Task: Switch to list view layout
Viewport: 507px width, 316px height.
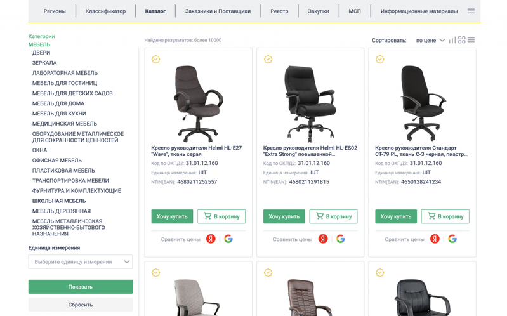Action: click(471, 40)
